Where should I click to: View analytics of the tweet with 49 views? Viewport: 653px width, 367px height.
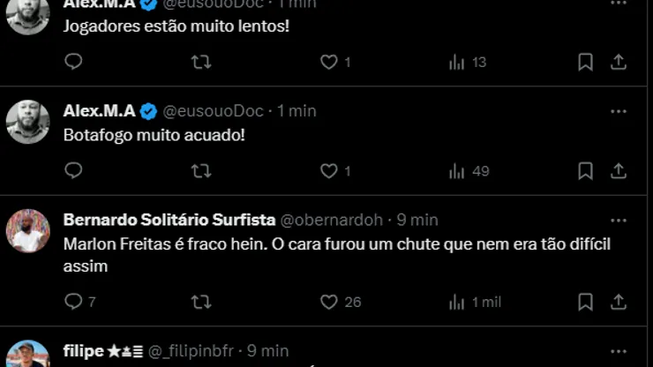click(467, 170)
